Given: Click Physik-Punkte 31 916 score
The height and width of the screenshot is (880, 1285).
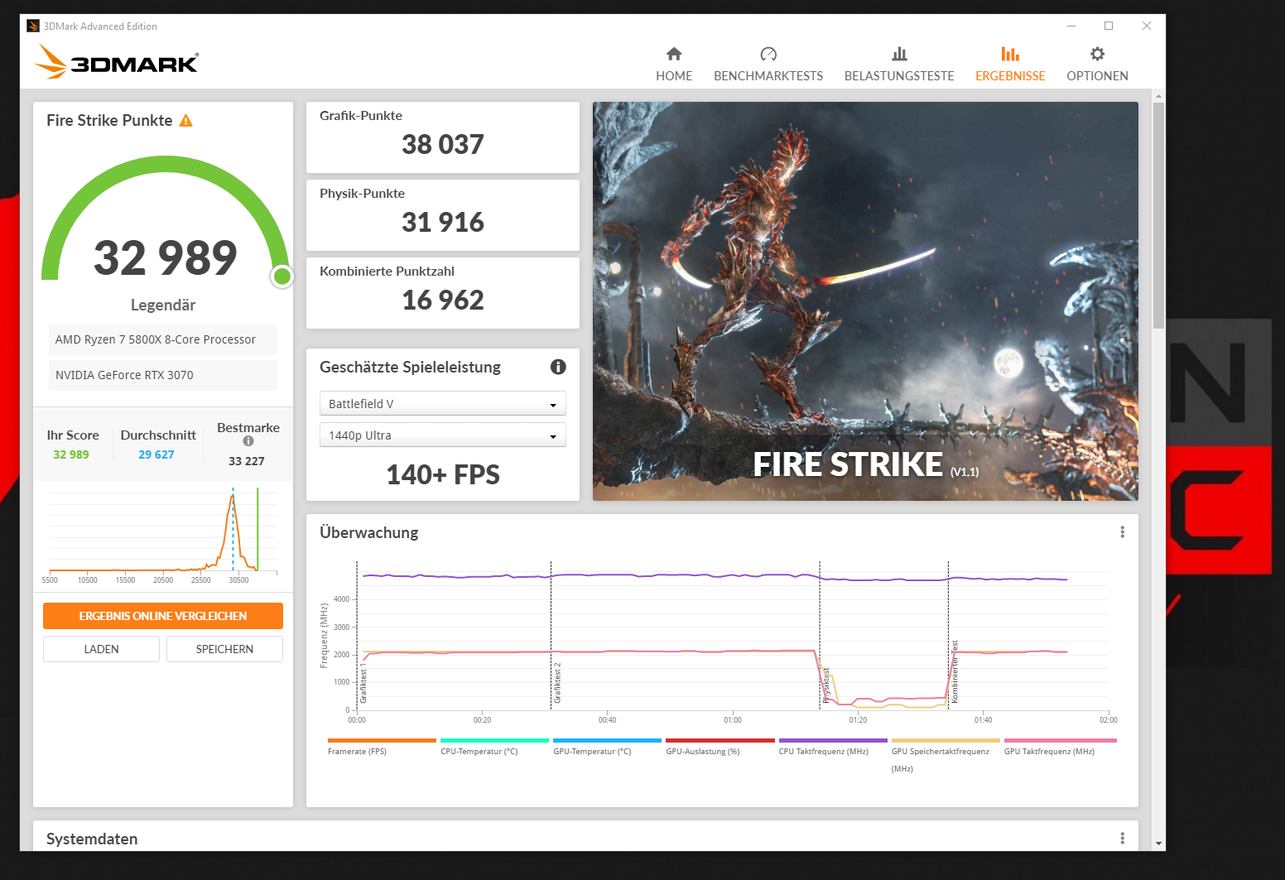Looking at the screenshot, I should 443,223.
